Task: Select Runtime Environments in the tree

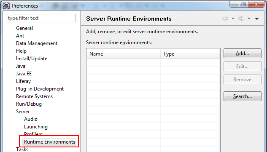Action: click(x=49, y=142)
